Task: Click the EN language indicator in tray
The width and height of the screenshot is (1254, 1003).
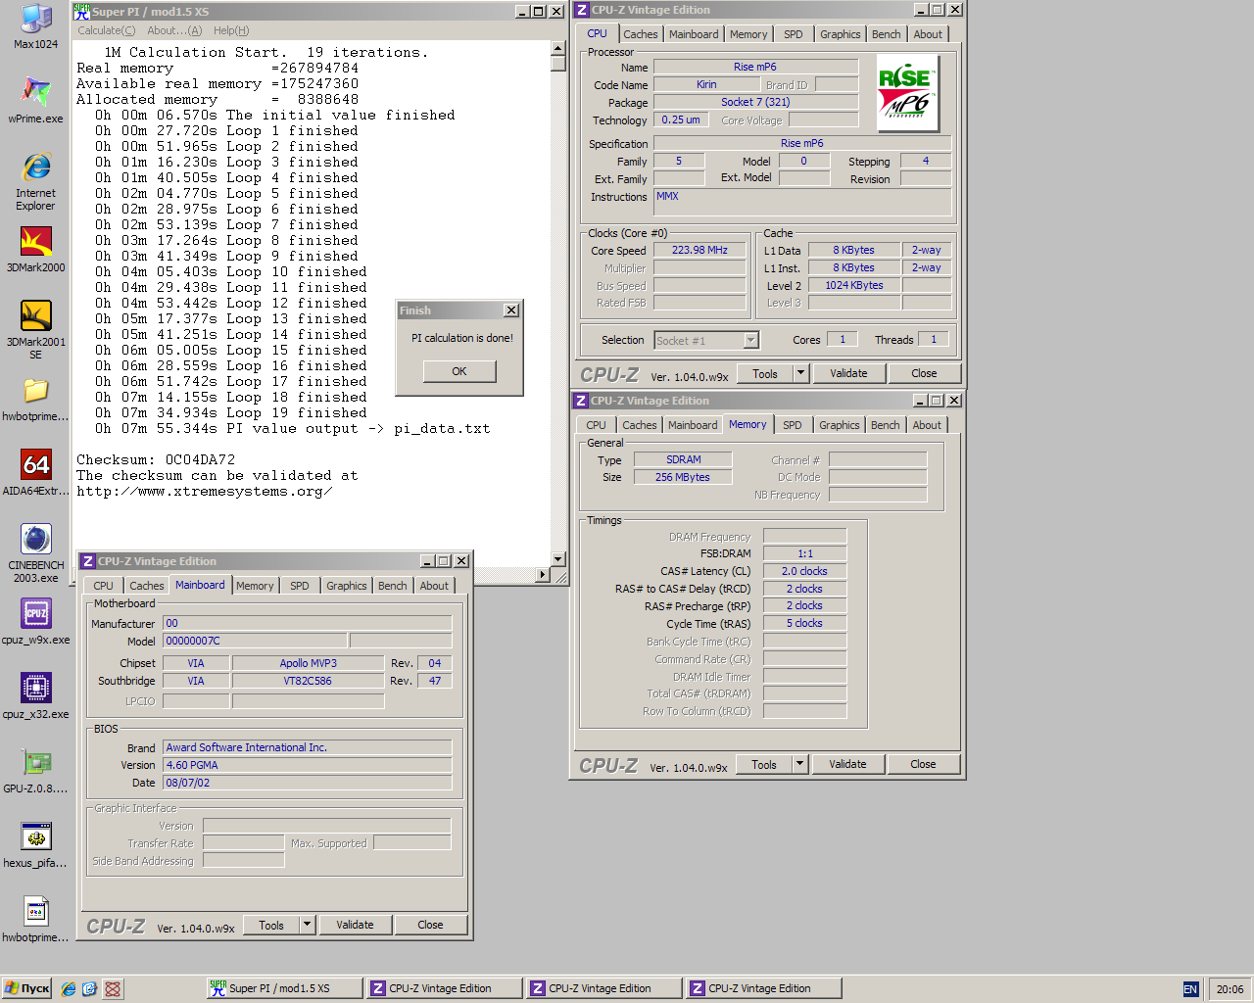Action: pyautogui.click(x=1190, y=989)
